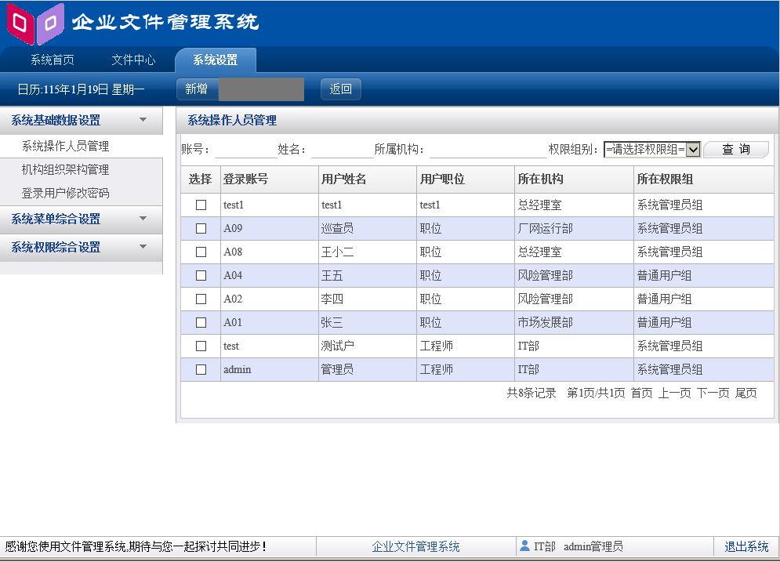Select the checkbox for account A08
Image resolution: width=780 pixels, height=562 pixels.
pos(201,252)
